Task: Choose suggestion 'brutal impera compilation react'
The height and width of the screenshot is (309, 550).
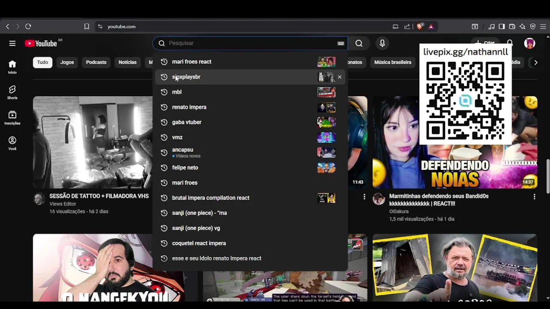Action: click(x=250, y=198)
